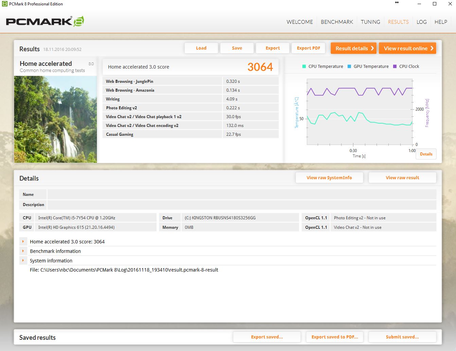Click Export saved... button
This screenshot has height=351, width=456.
(267, 337)
